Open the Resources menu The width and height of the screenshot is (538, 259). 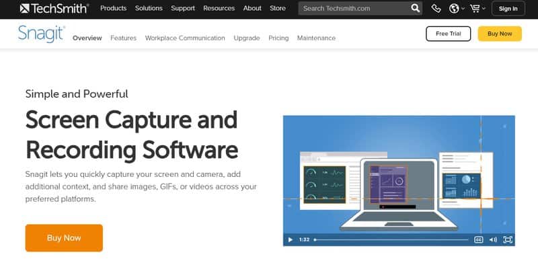(219, 8)
